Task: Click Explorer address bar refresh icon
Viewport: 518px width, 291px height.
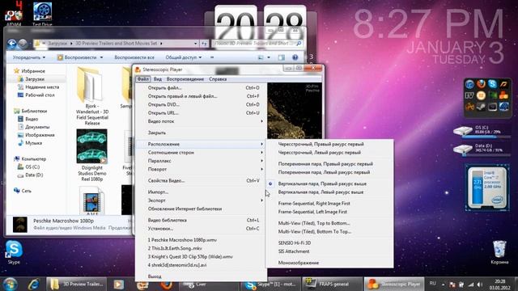Action: pyautogui.click(x=204, y=44)
